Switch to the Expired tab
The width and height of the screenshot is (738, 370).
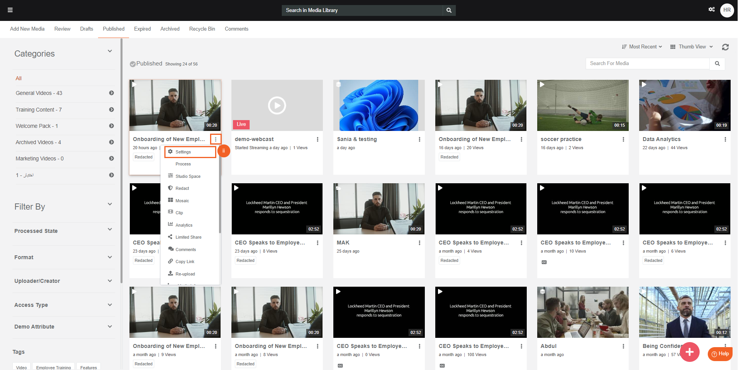142,29
